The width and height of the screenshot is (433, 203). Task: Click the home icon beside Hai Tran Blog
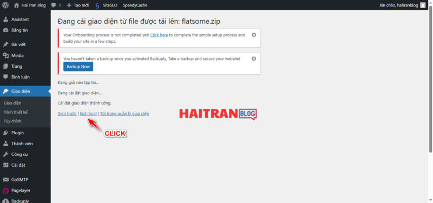17,5
